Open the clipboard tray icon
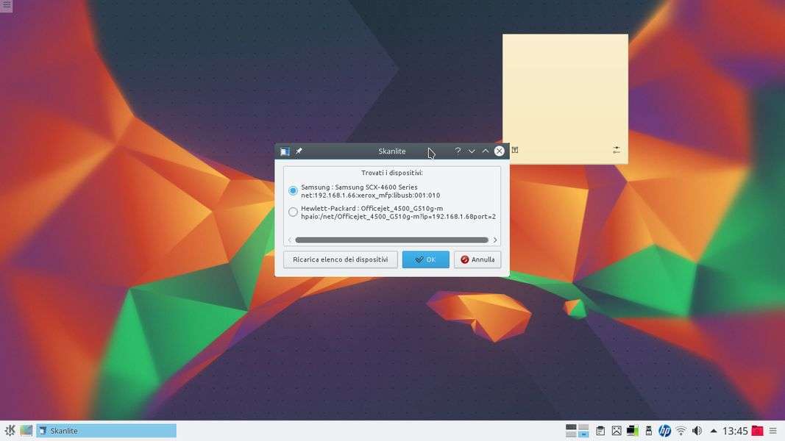Screen dimensions: 785x441 (600, 431)
